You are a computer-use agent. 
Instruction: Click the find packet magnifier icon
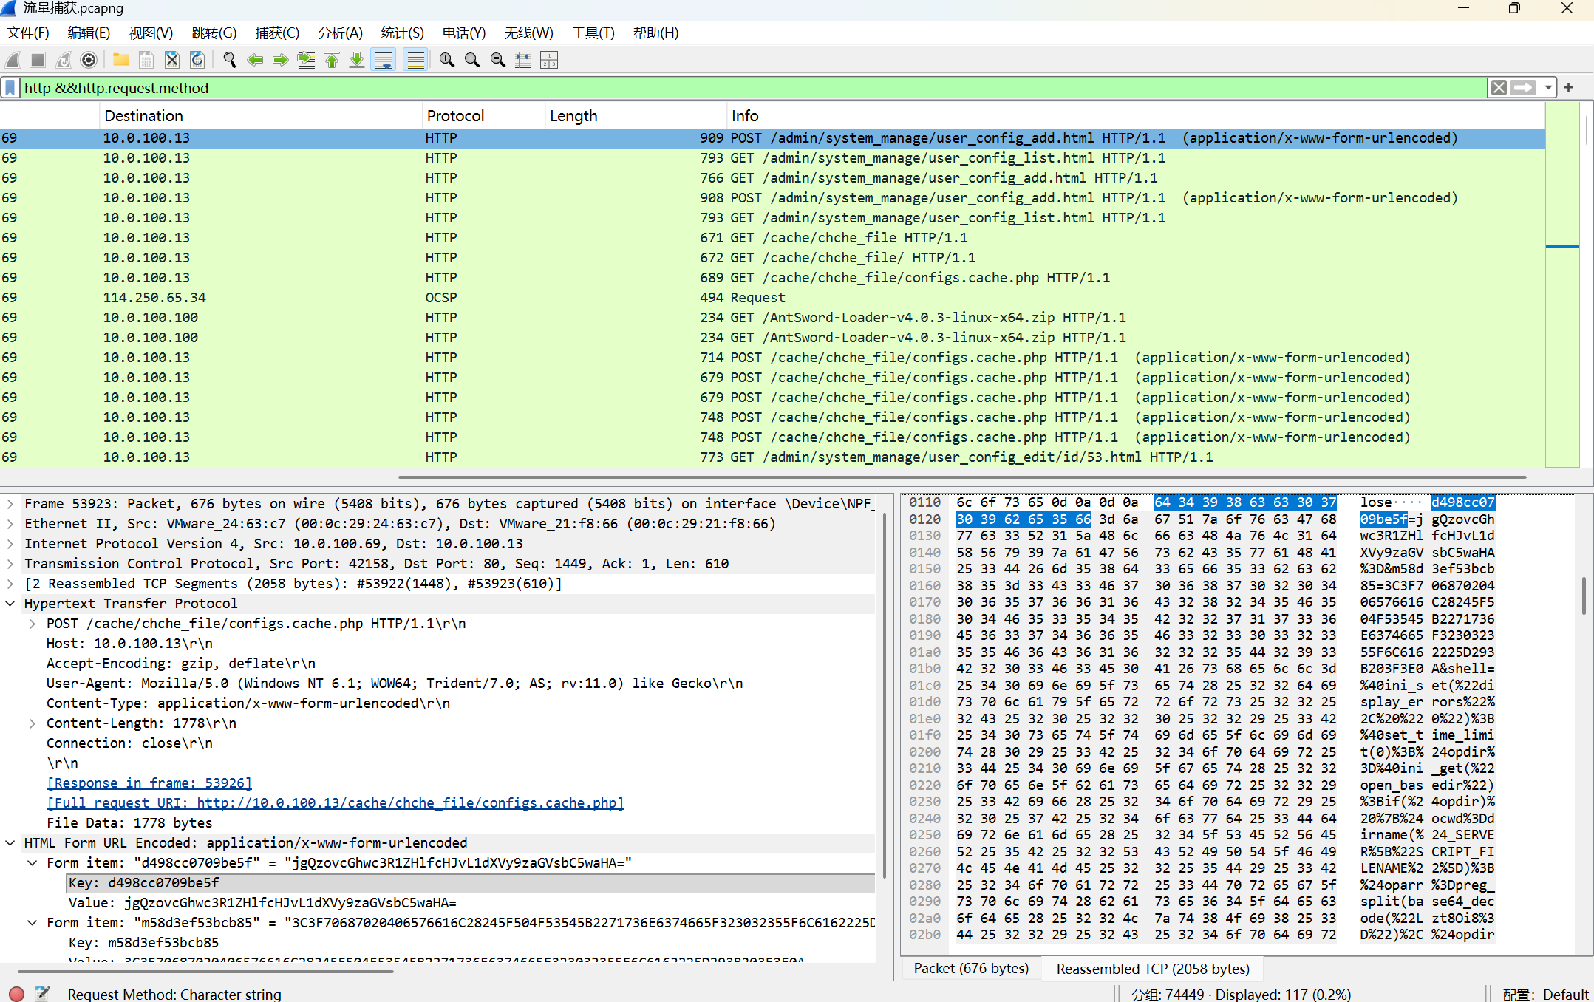230,60
